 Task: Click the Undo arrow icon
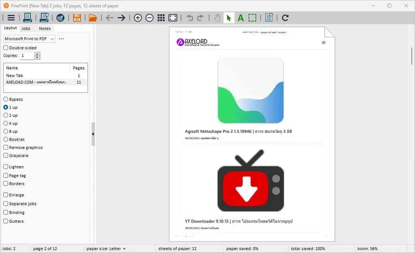pos(190,18)
